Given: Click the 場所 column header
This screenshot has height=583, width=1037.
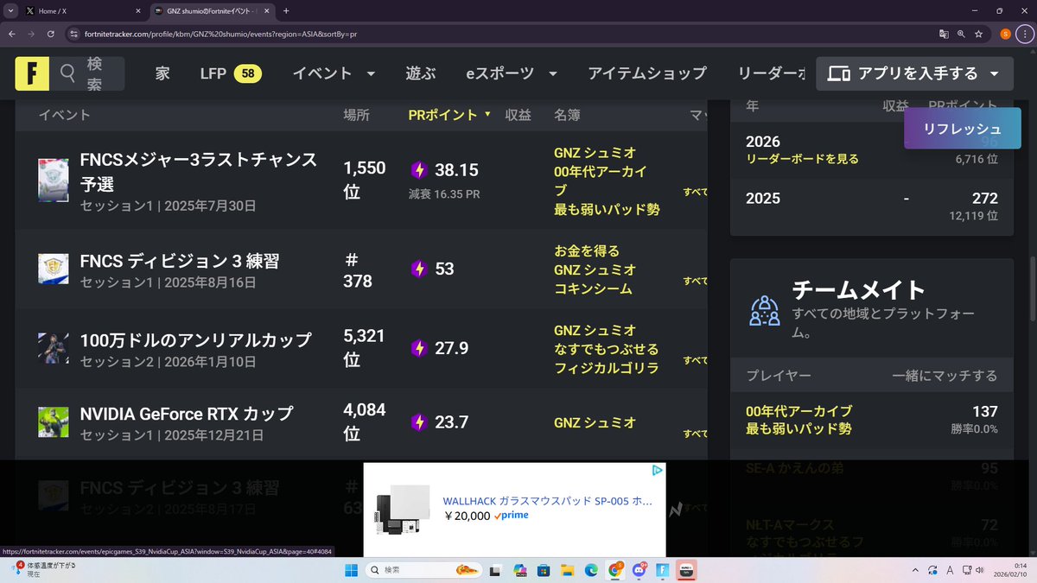Looking at the screenshot, I should pyautogui.click(x=357, y=115).
